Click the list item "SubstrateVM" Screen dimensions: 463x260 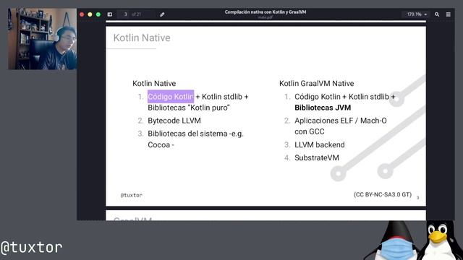coord(317,157)
